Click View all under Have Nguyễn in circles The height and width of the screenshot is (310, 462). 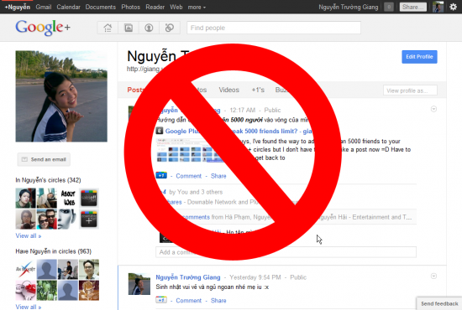point(29,307)
